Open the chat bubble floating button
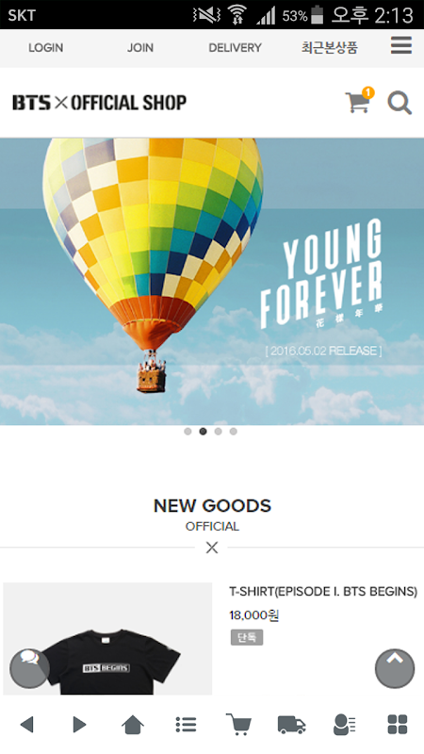This screenshot has height=754, width=424. pos(29,668)
